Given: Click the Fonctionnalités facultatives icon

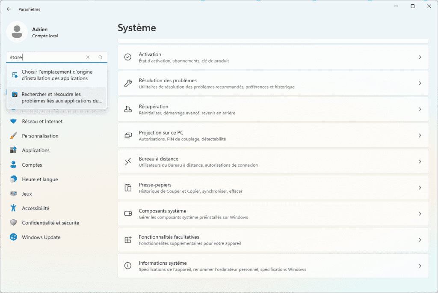Looking at the screenshot, I should pos(128,239).
